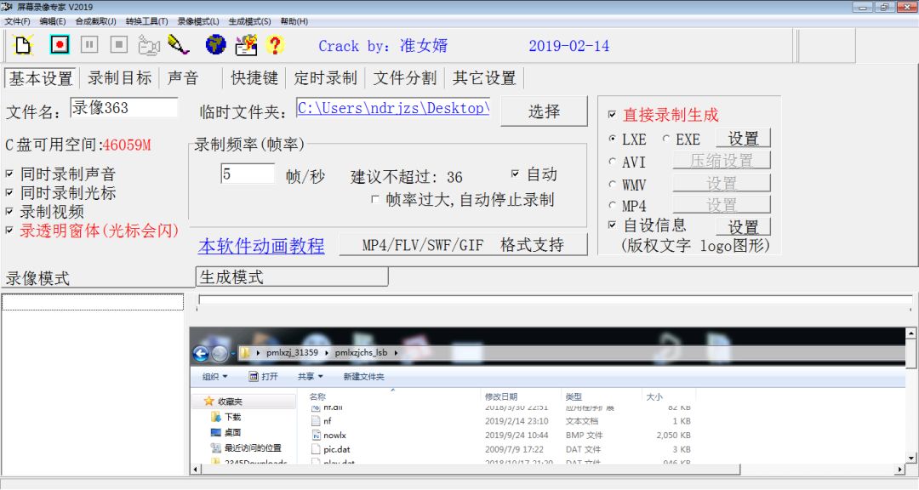
Task: Select the AVI format radio button
Action: point(613,161)
